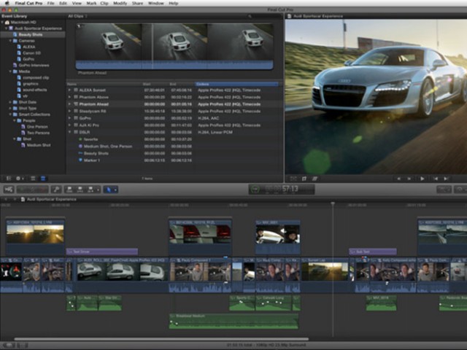Select the Macintosh HD drive icon
Viewport: 467px width, 350px height.
[7, 23]
